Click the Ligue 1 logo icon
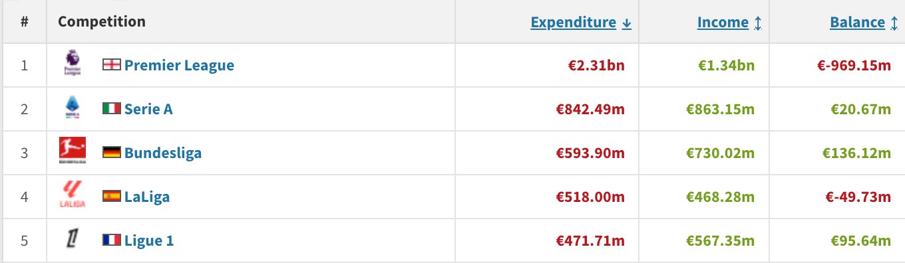The width and height of the screenshot is (905, 263). point(72,240)
